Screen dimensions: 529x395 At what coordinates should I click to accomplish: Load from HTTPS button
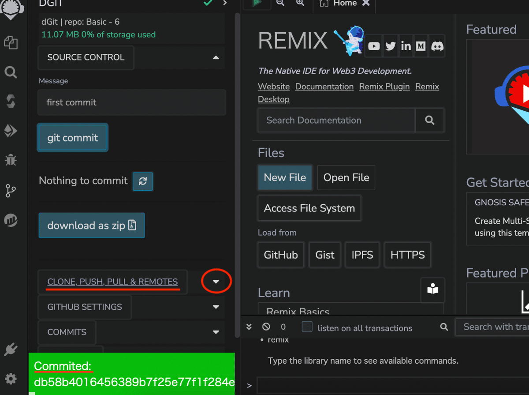[408, 255]
